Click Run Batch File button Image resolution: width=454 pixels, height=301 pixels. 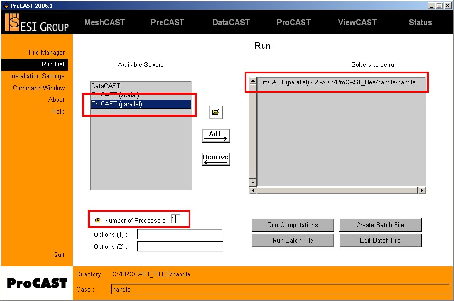(x=293, y=241)
